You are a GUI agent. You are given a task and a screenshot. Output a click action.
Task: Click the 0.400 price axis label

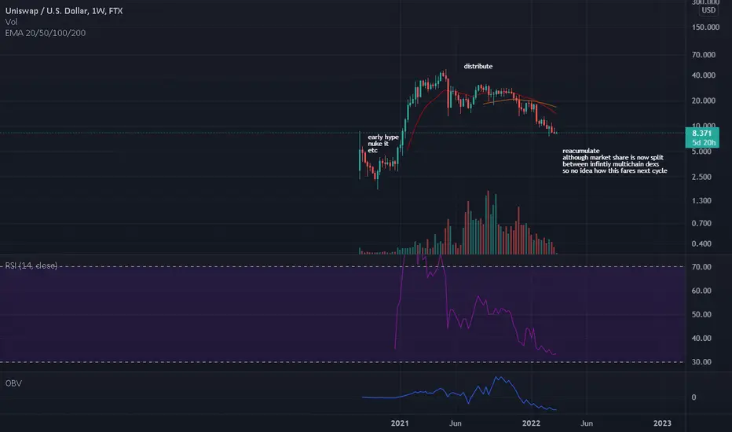click(701, 243)
